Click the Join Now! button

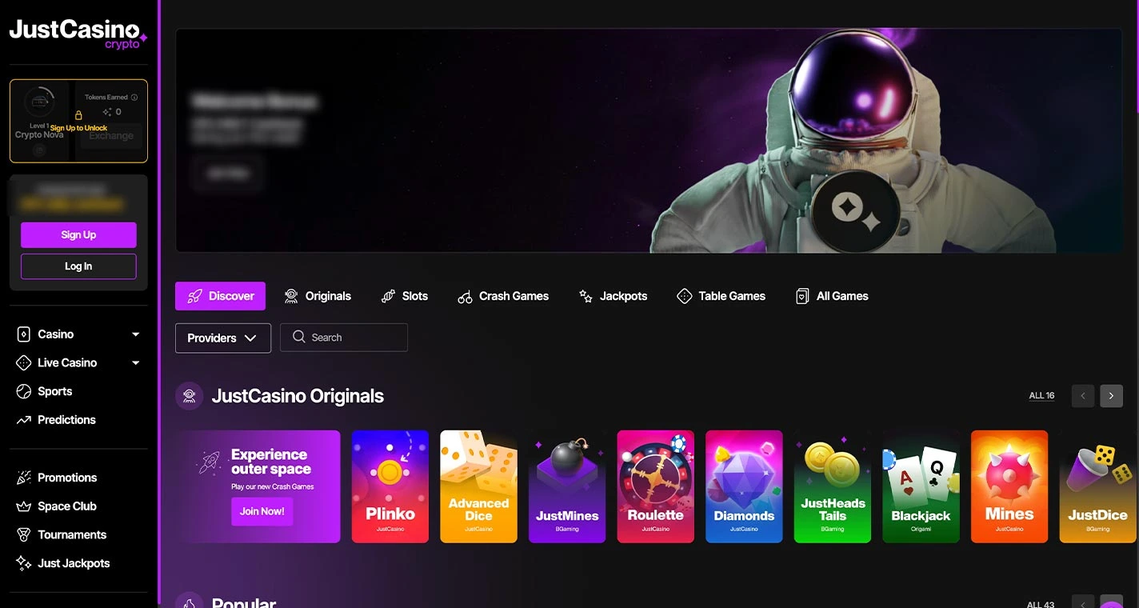coord(262,511)
